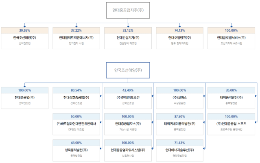Select the 현대건설기계(주) company name

click(x=128, y=38)
